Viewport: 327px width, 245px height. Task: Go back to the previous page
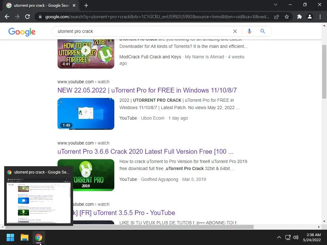click(7, 17)
